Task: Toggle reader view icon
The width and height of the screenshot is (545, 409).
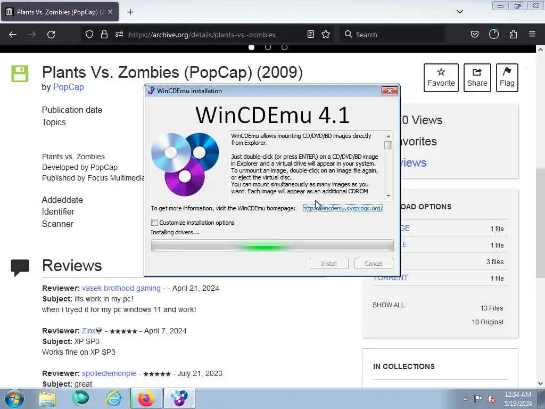Action: click(x=311, y=35)
